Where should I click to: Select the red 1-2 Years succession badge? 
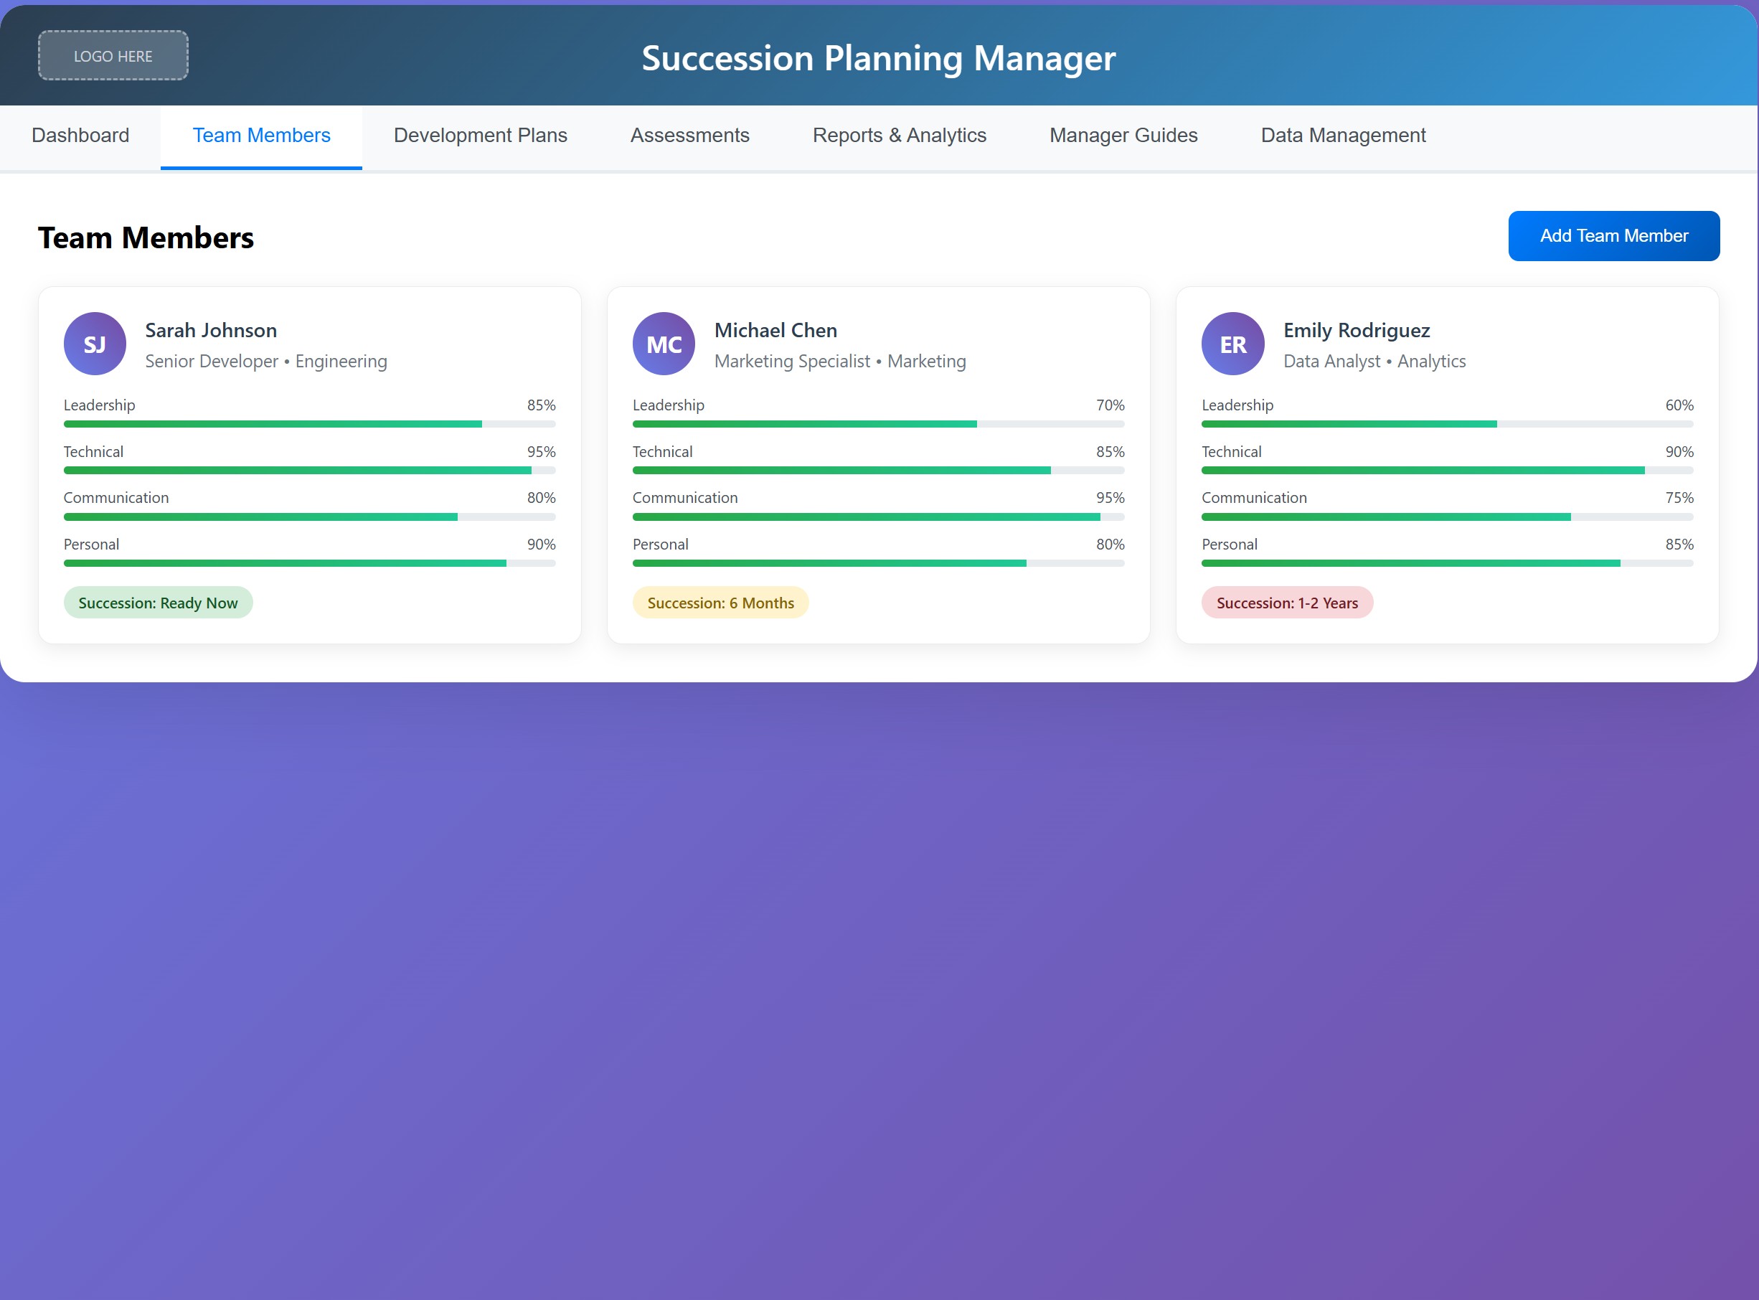point(1287,603)
